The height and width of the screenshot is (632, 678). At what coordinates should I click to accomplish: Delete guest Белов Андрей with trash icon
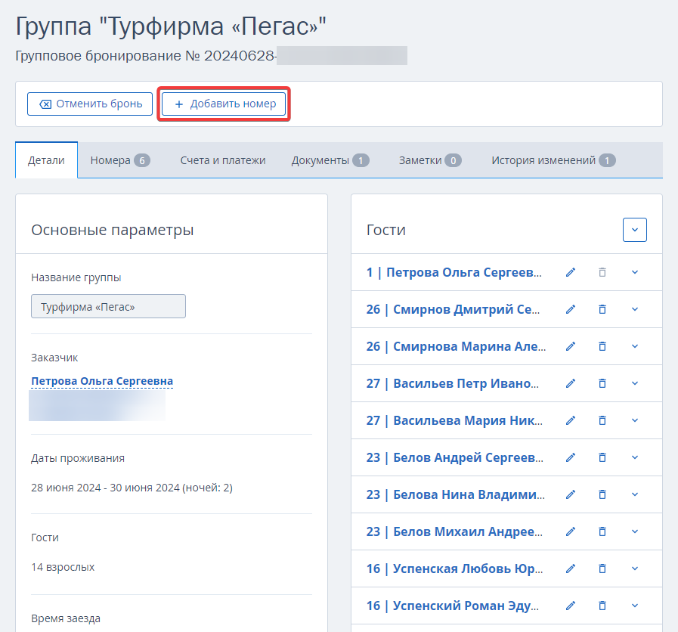(602, 457)
